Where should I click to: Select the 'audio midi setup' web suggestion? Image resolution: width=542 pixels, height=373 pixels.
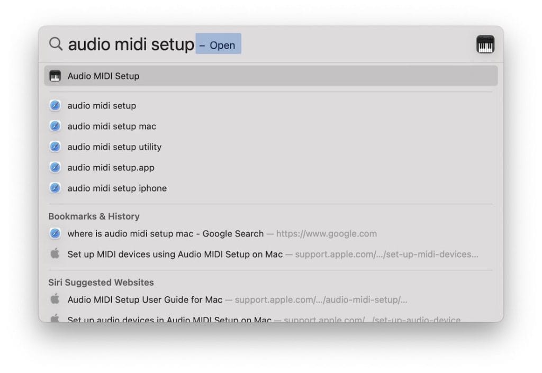tap(102, 106)
